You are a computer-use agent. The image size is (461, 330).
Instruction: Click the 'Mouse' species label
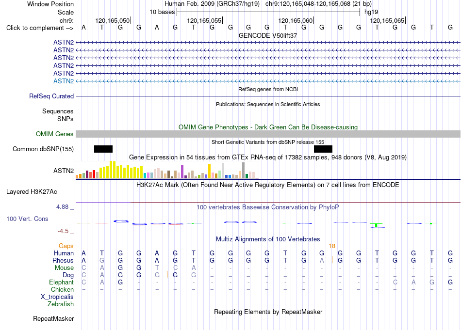64,268
